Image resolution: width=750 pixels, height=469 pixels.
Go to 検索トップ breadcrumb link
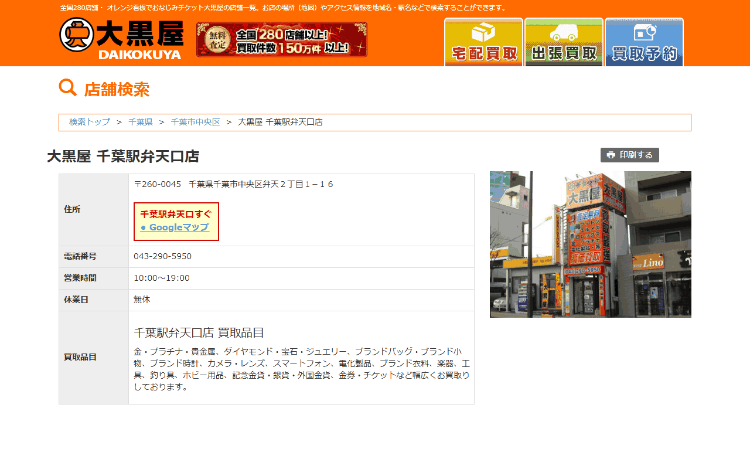[90, 122]
